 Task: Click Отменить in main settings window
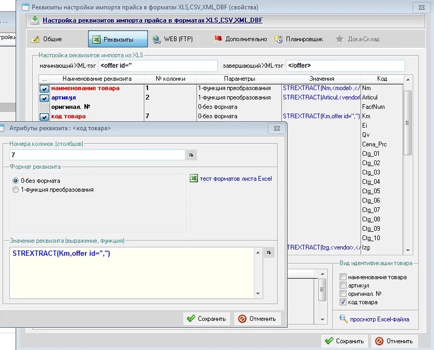[x=394, y=341]
